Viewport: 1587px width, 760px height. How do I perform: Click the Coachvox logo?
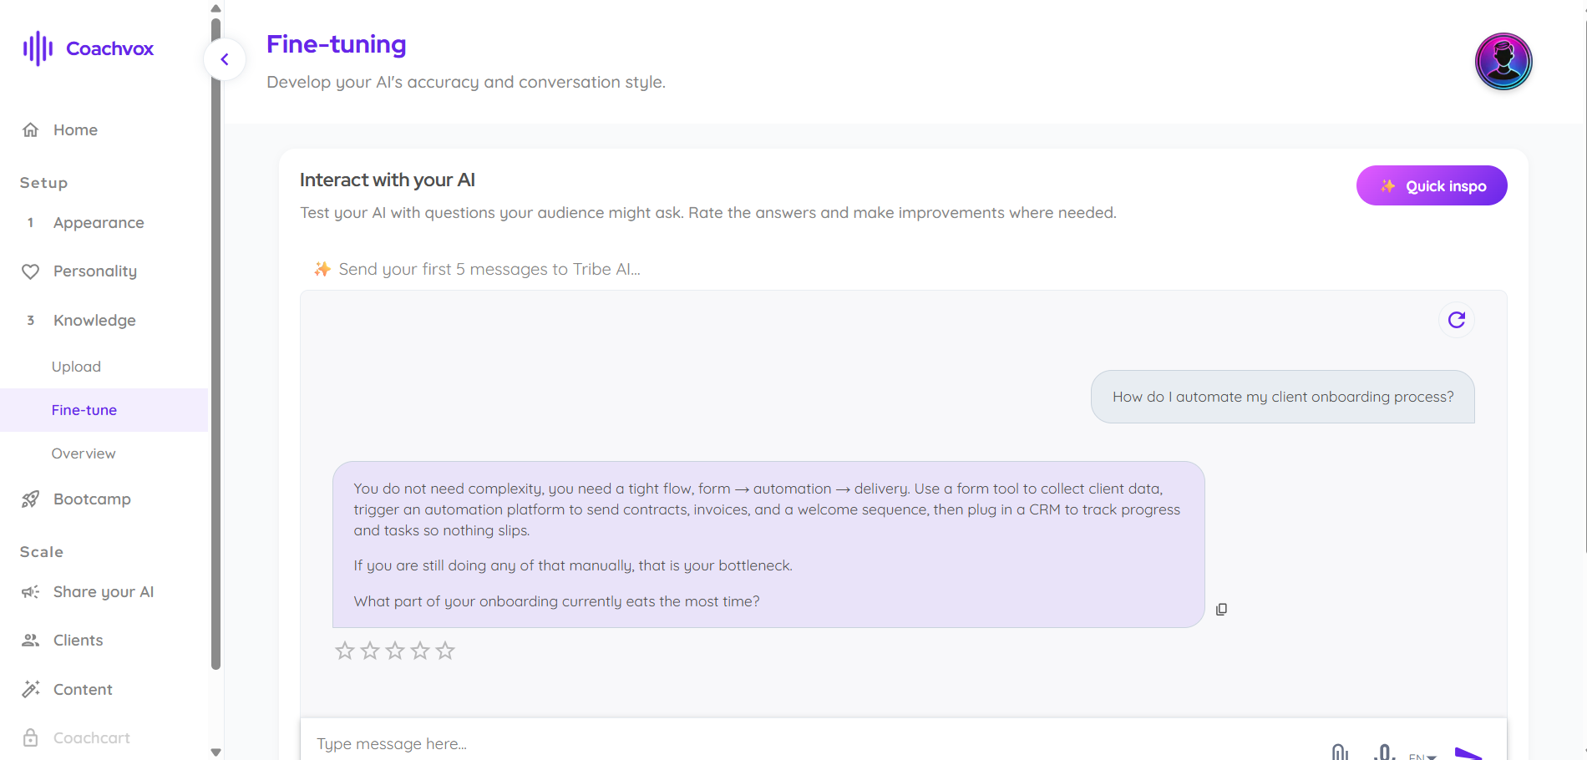tap(88, 48)
